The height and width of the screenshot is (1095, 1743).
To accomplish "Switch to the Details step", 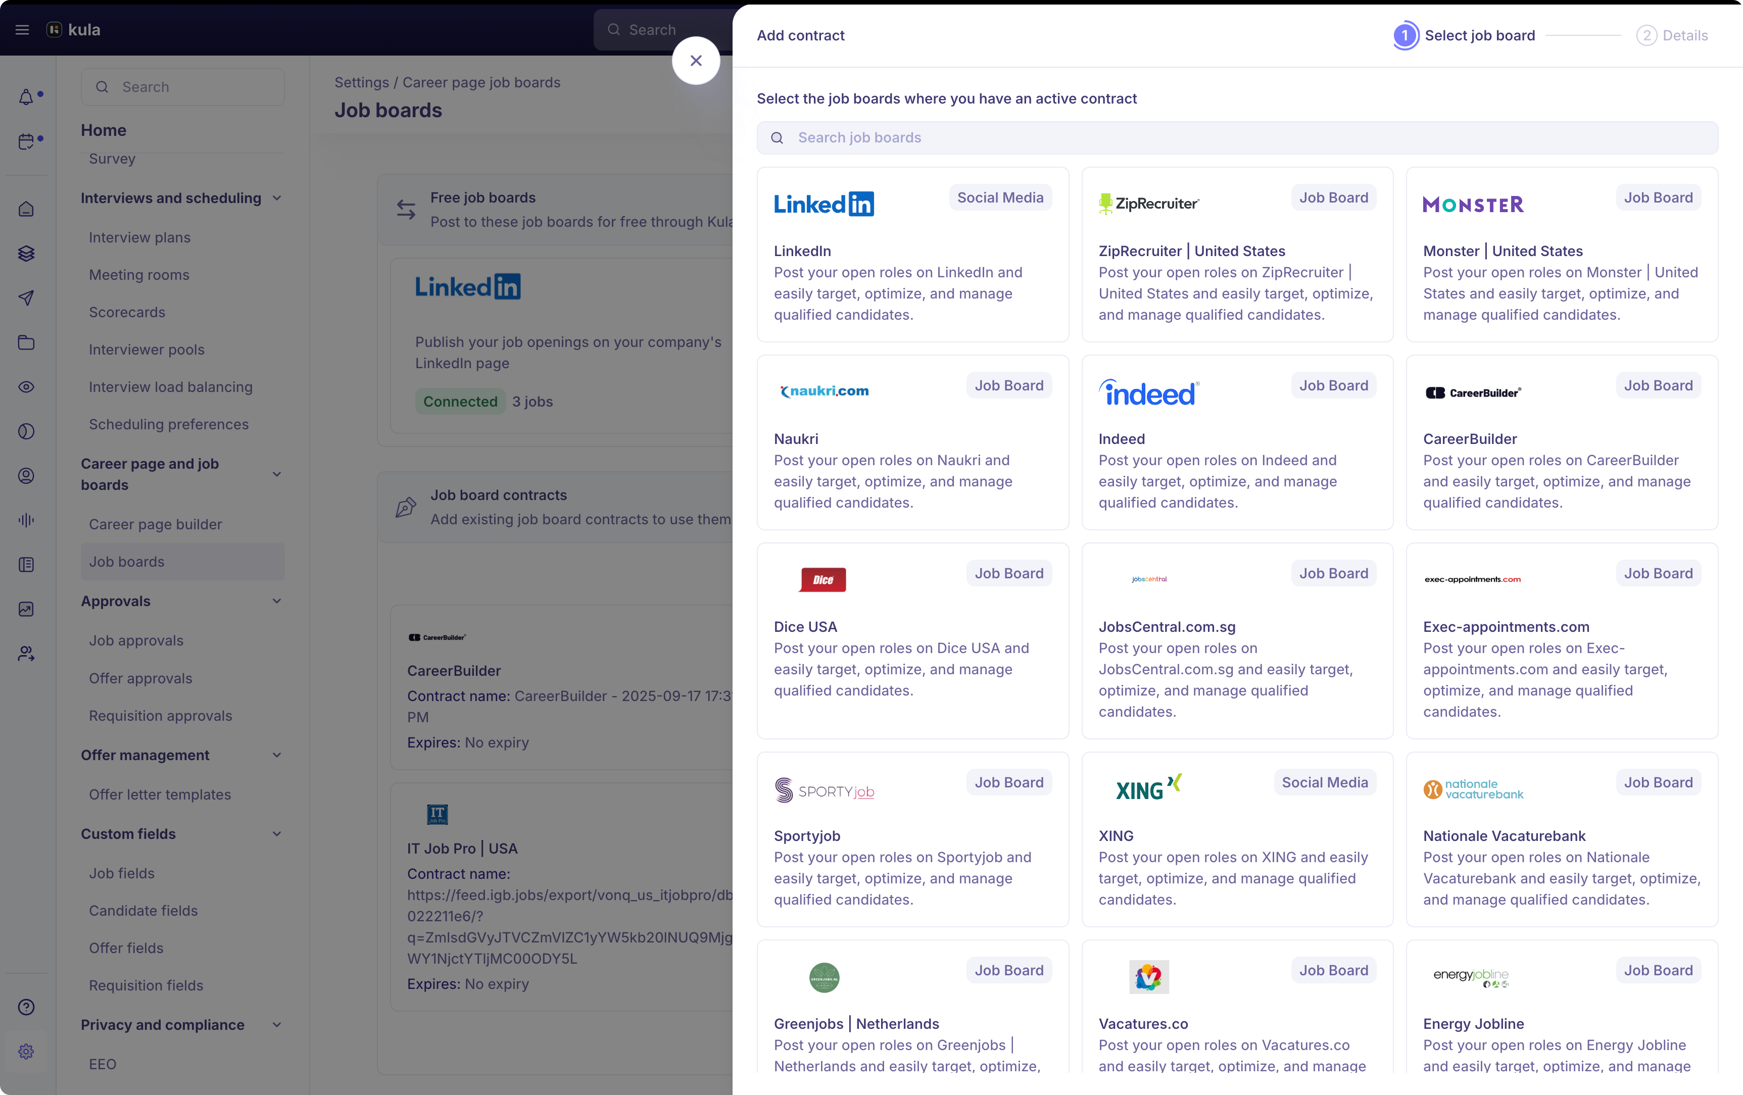I will tap(1673, 35).
